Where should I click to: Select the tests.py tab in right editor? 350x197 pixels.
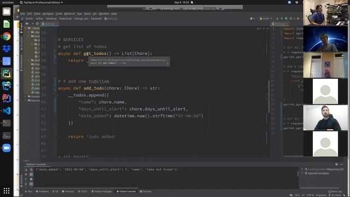pyautogui.click(x=279, y=24)
